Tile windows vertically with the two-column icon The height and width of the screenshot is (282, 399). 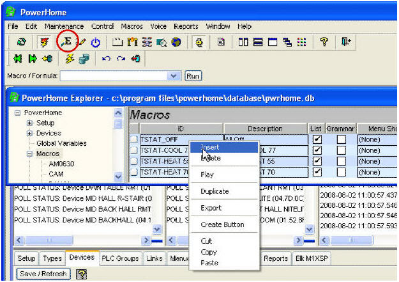(243, 42)
